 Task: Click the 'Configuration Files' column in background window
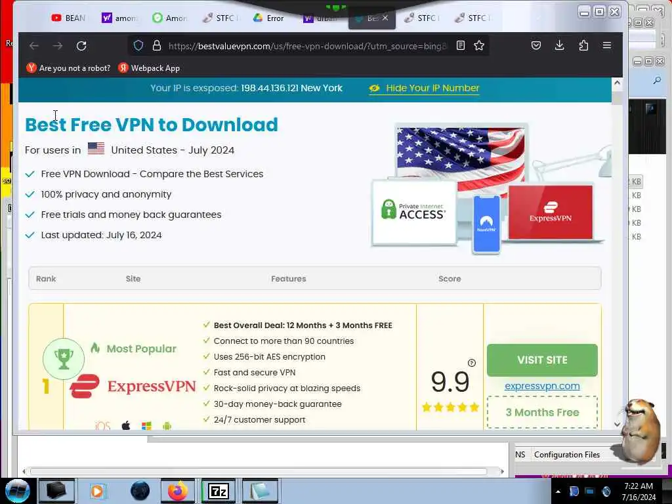[x=566, y=455]
